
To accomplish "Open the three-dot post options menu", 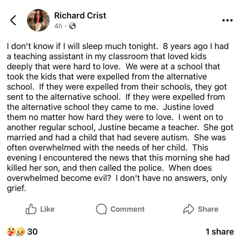I will pos(227,21).
